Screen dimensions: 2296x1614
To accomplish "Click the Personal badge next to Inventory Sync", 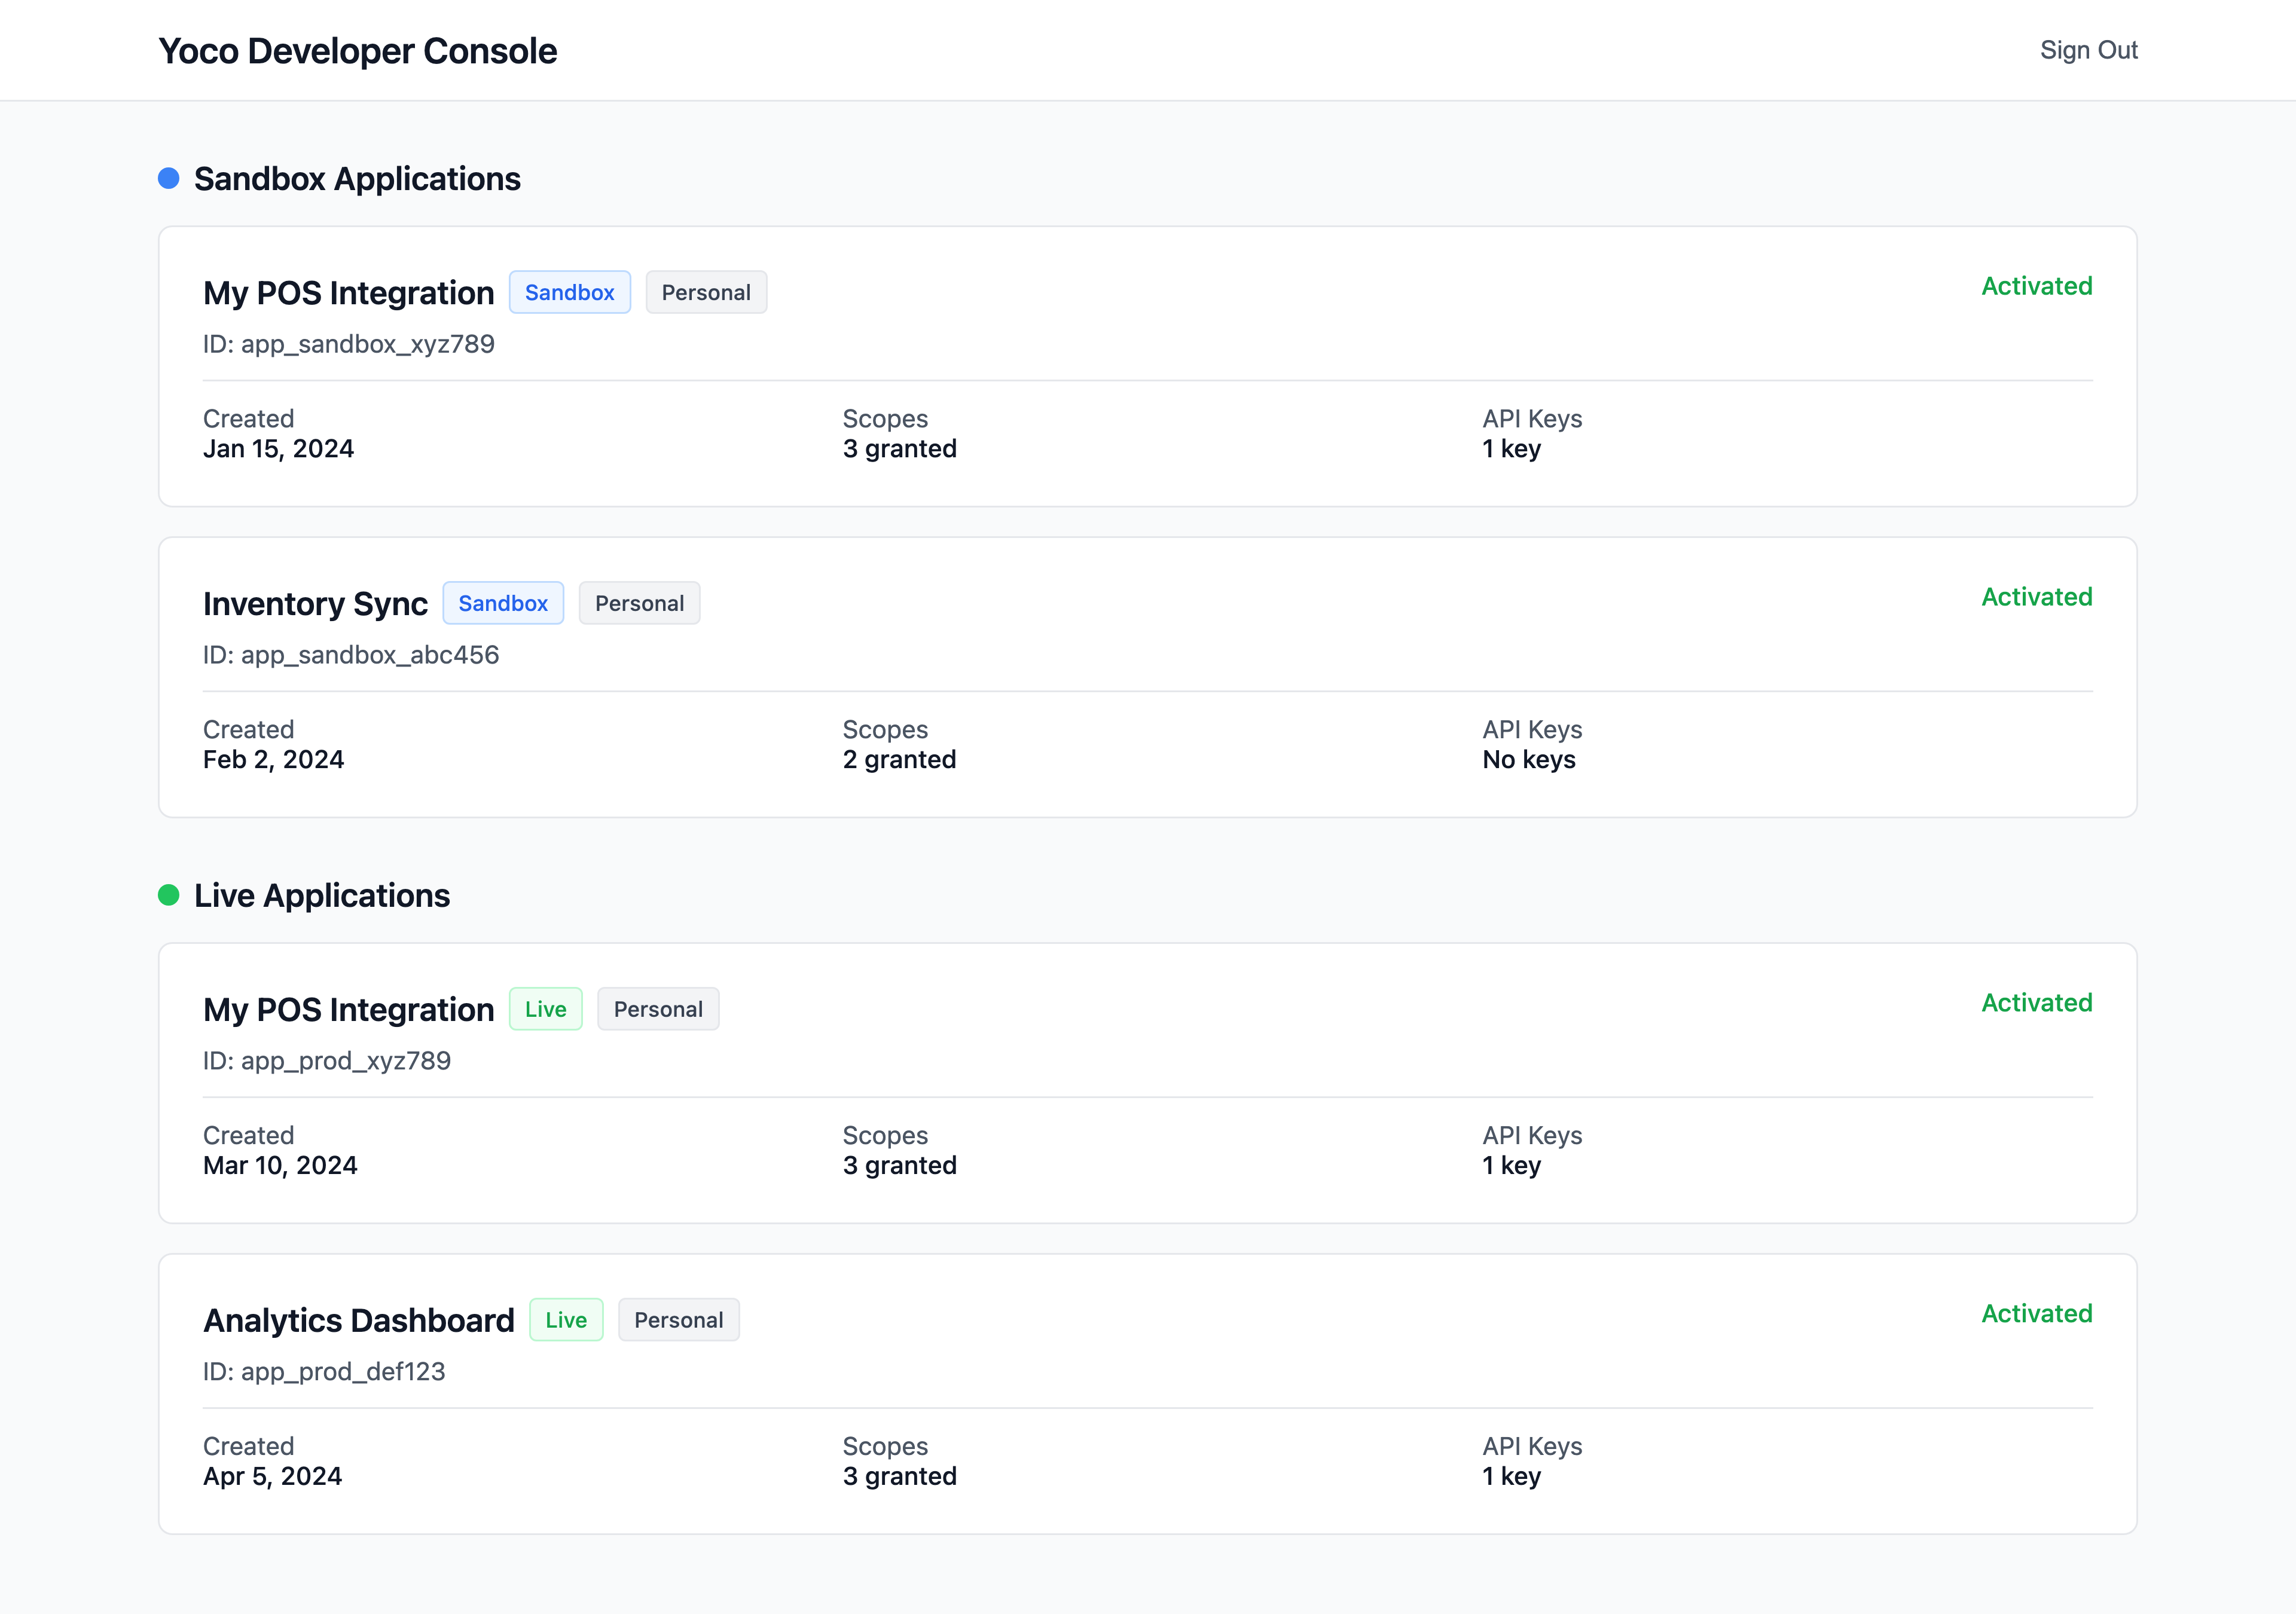I will 640,603.
